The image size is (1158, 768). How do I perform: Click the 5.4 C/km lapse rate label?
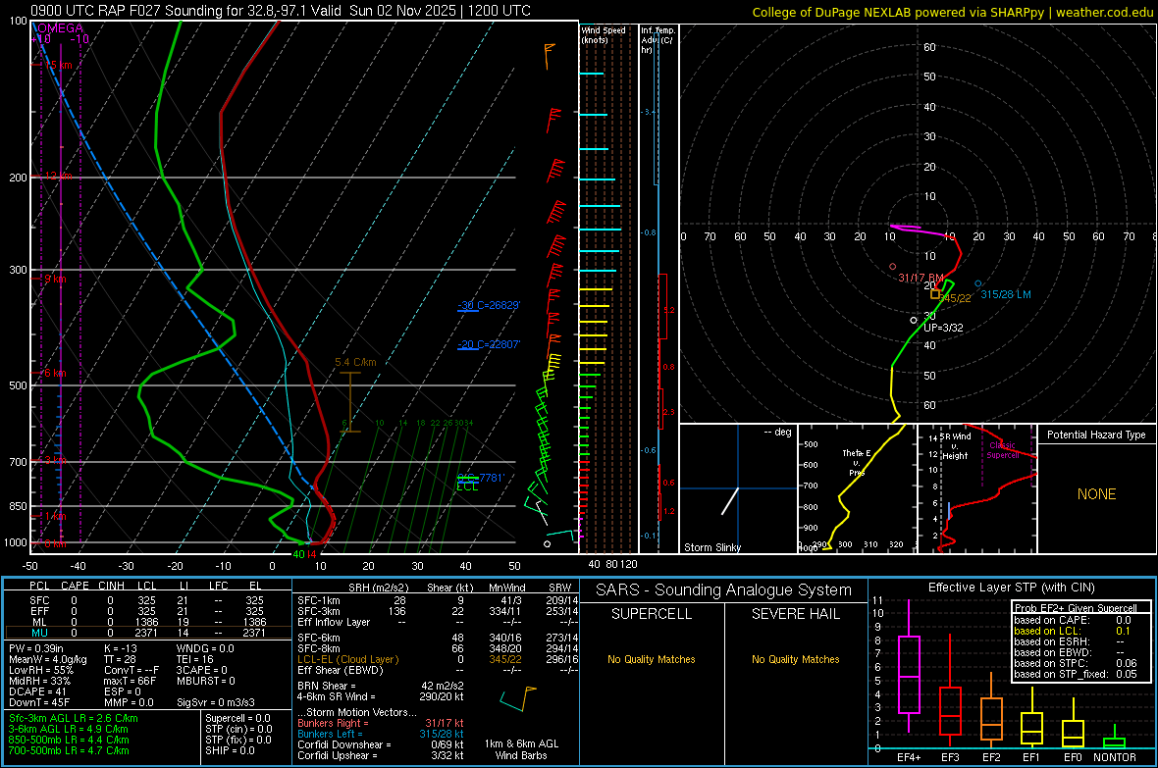tap(355, 363)
